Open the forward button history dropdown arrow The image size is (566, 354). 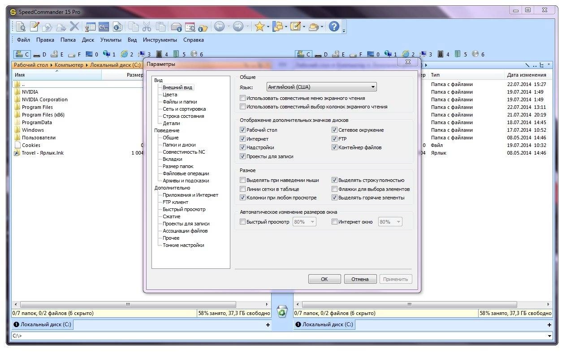click(247, 27)
